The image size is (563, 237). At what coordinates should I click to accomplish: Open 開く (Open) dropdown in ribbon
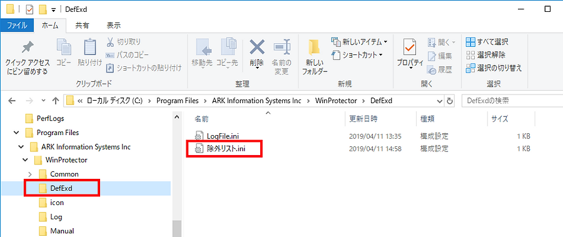[441, 43]
